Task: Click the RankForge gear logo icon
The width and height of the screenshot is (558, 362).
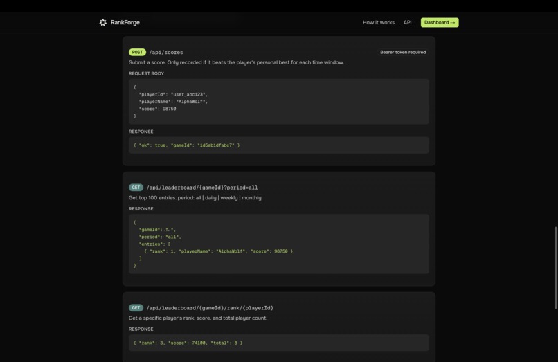Action: point(103,22)
